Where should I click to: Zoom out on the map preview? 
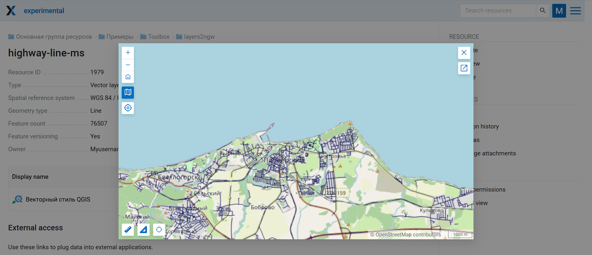pyautogui.click(x=128, y=65)
